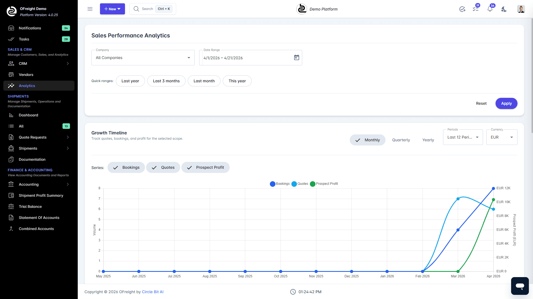Open the Trial Balance page icon
Image resolution: width=533 pixels, height=299 pixels.
coord(11,206)
